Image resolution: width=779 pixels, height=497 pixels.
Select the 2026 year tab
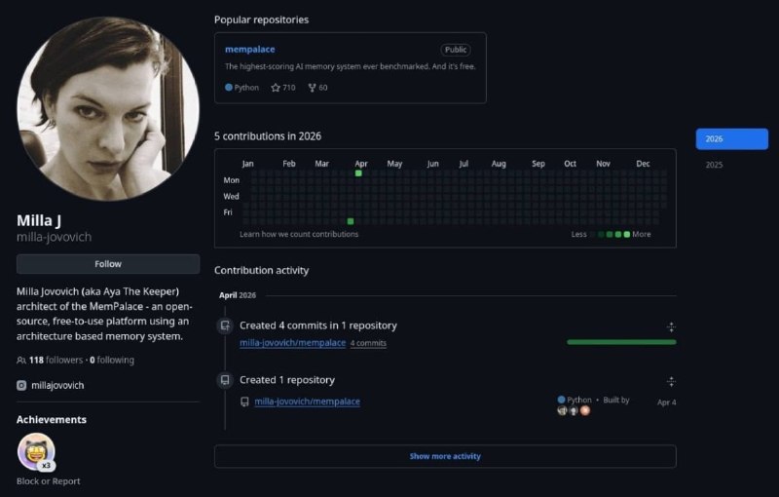coord(731,139)
